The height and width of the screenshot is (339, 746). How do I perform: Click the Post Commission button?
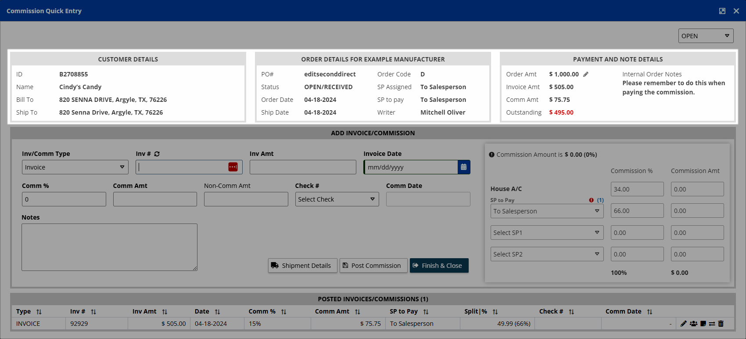[x=373, y=266]
